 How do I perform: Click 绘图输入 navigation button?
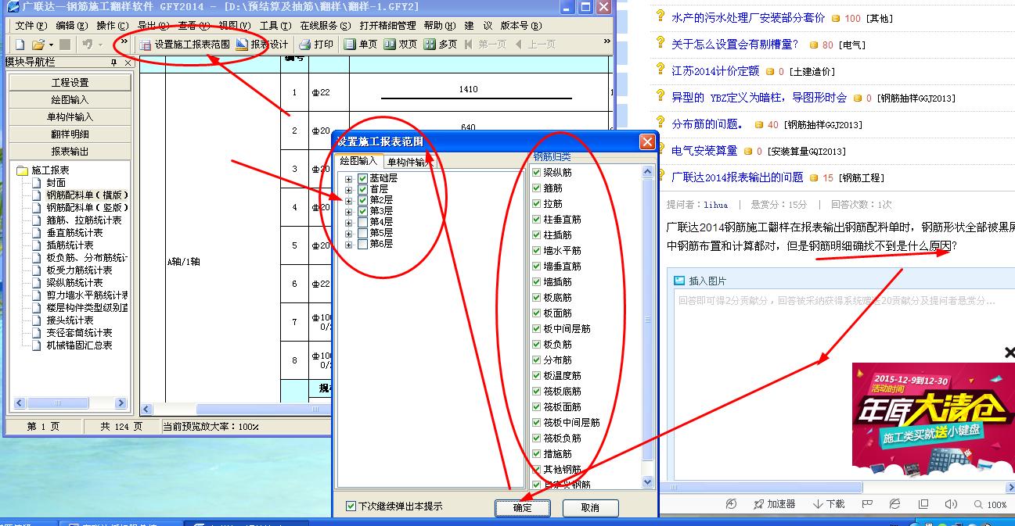click(70, 100)
